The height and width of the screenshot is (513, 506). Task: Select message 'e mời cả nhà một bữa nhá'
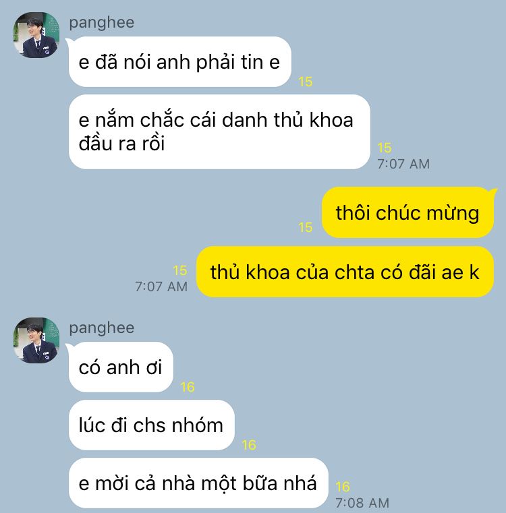[x=198, y=483]
